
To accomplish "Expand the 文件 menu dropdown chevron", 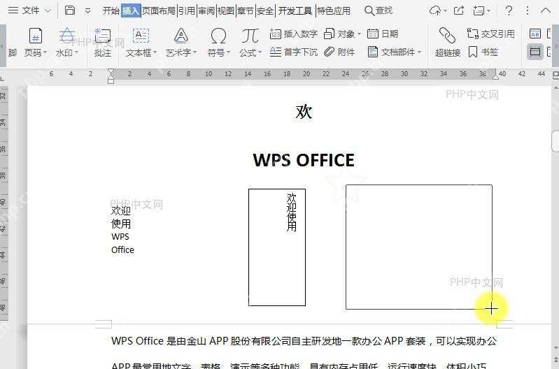I will click(x=48, y=11).
